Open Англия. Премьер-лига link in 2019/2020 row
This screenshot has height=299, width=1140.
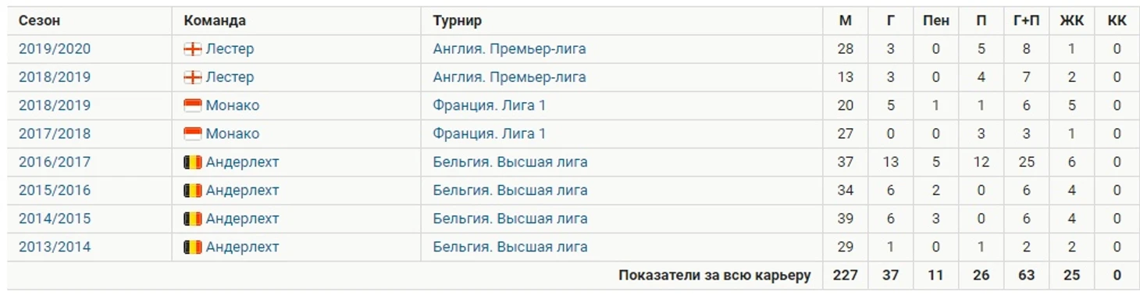(x=509, y=49)
